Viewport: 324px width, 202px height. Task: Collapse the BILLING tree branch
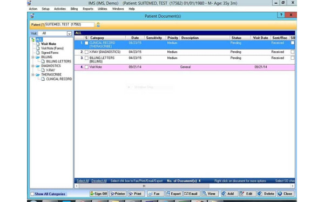(x=32, y=57)
